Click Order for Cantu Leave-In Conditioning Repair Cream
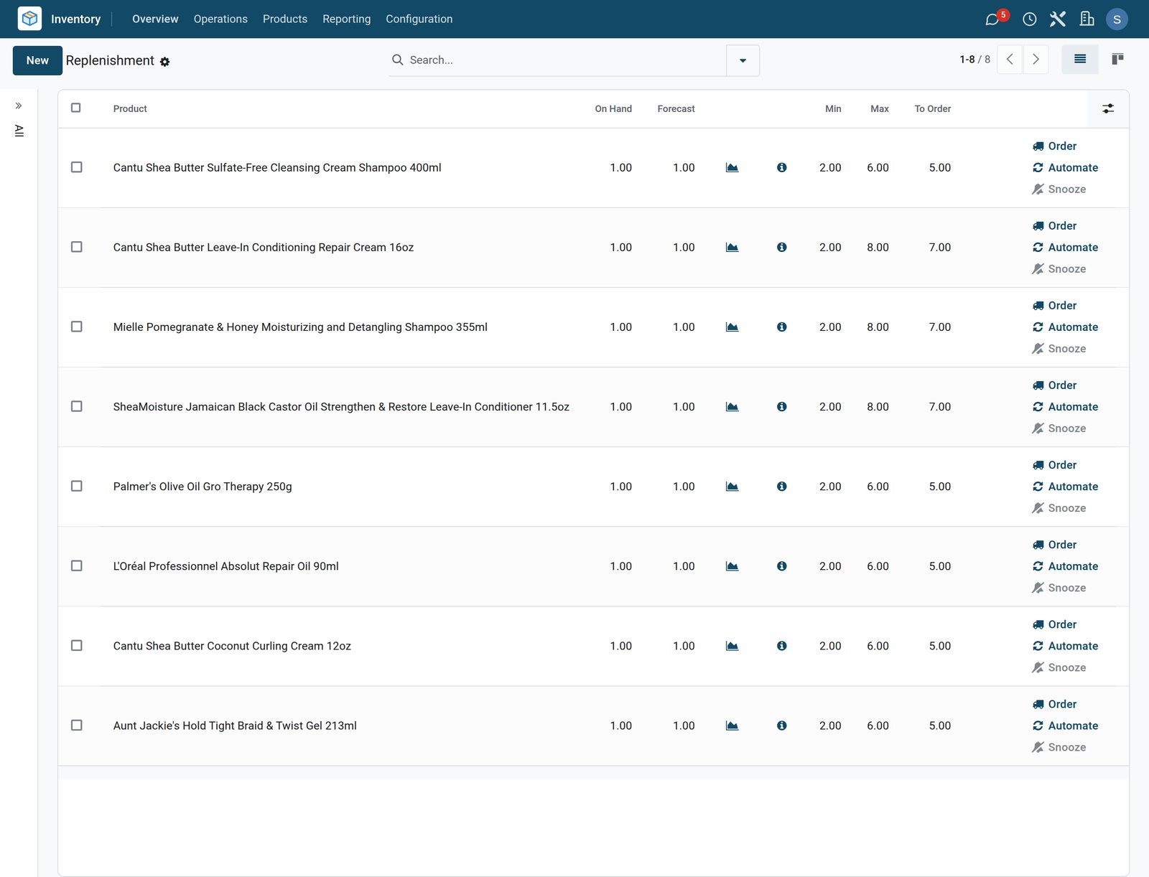This screenshot has height=877, width=1149. tap(1054, 225)
